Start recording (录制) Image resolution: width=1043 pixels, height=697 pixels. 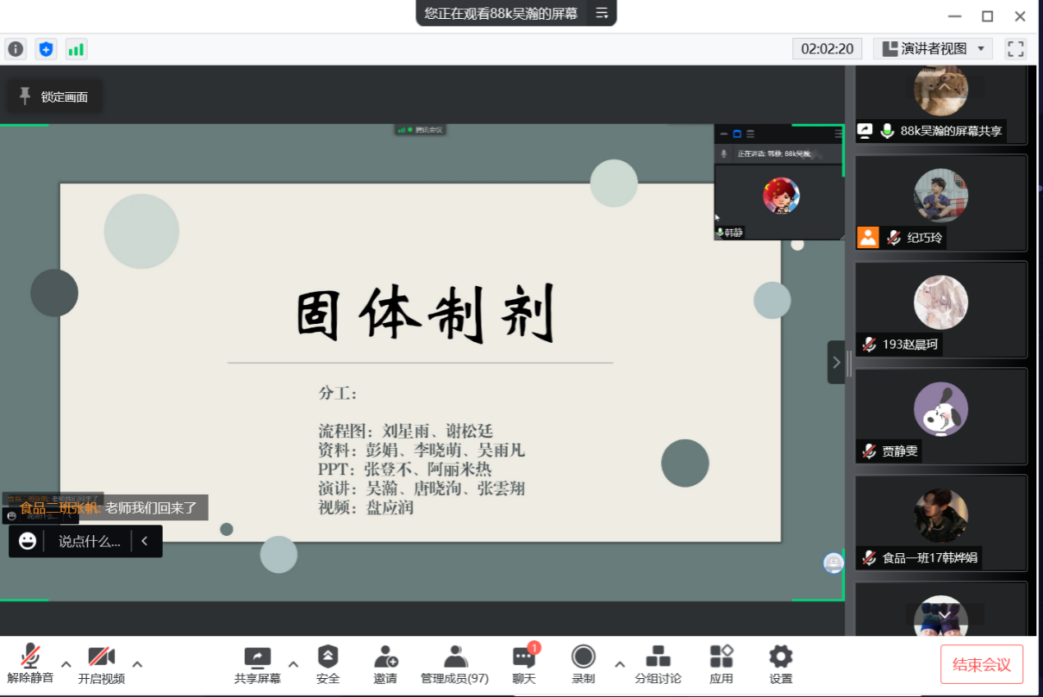coord(583,664)
